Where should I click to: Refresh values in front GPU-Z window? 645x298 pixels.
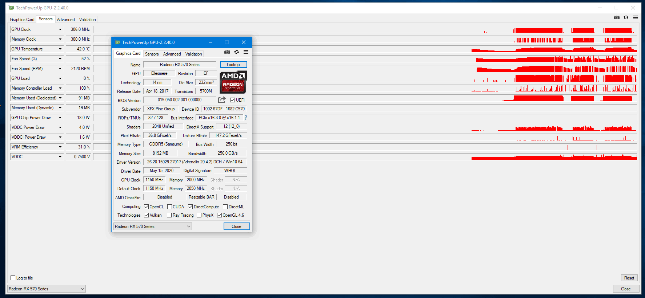point(236,52)
